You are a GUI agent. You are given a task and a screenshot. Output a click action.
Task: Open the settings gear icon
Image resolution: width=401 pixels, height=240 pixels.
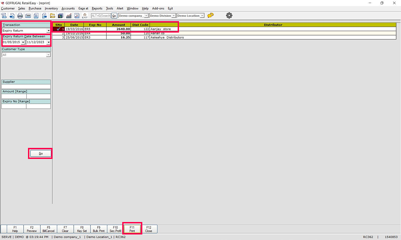coord(229,16)
